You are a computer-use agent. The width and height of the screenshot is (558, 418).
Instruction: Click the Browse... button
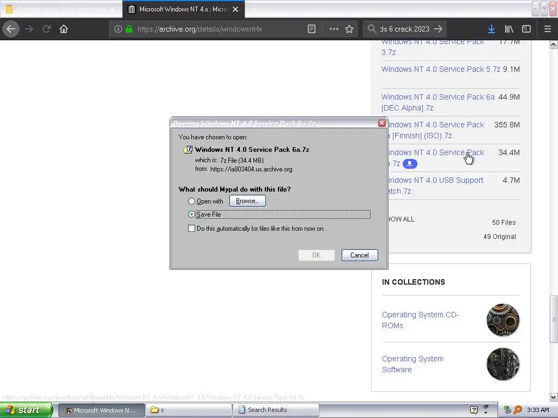coord(247,201)
